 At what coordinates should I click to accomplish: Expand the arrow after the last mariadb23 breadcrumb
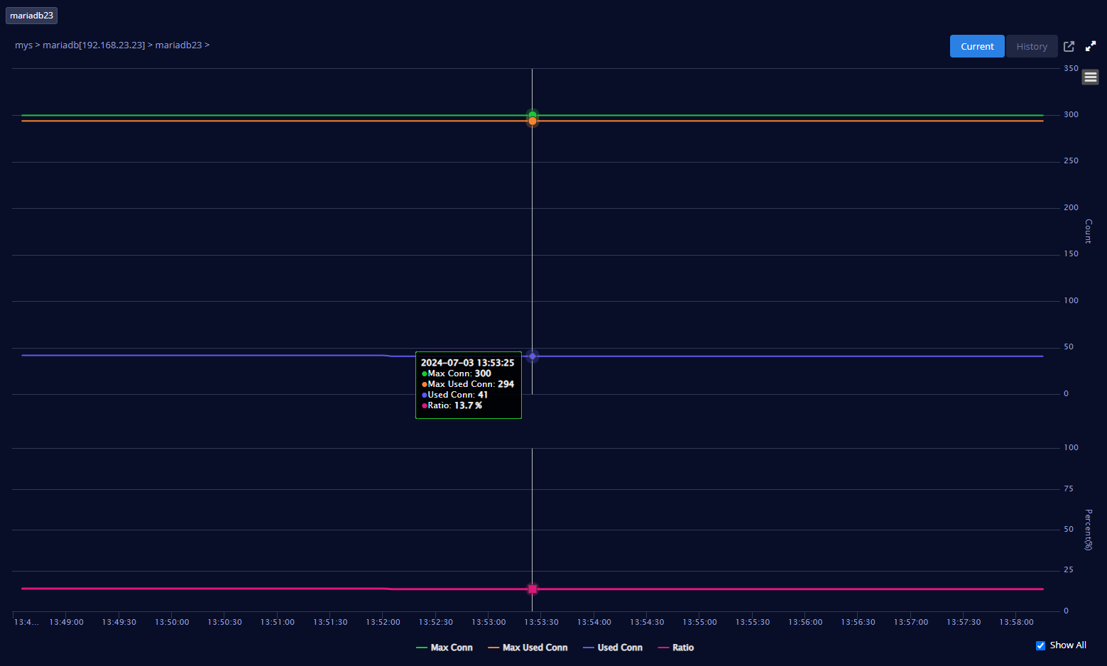click(x=207, y=45)
